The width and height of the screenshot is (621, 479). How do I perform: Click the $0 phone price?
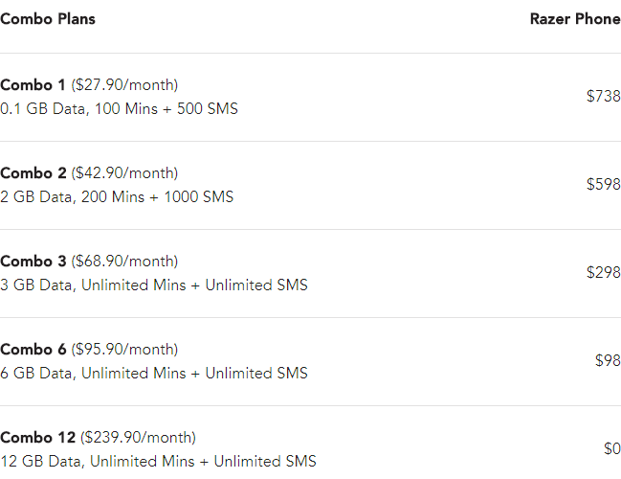(x=611, y=448)
